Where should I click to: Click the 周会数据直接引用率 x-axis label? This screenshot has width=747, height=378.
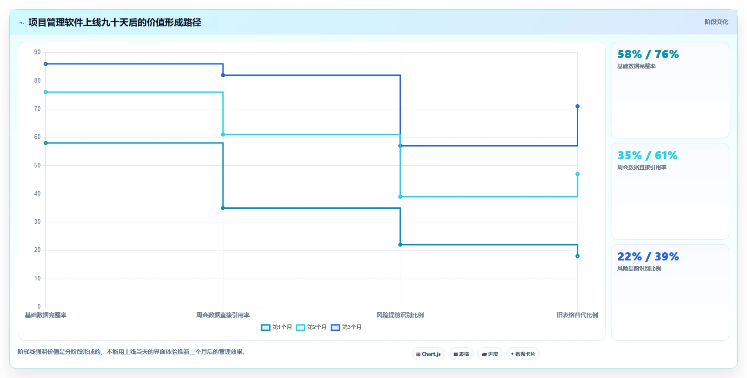point(223,315)
